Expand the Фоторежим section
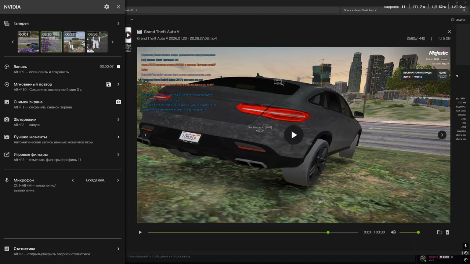Screen dimensions: 470x264 [x=118, y=120]
